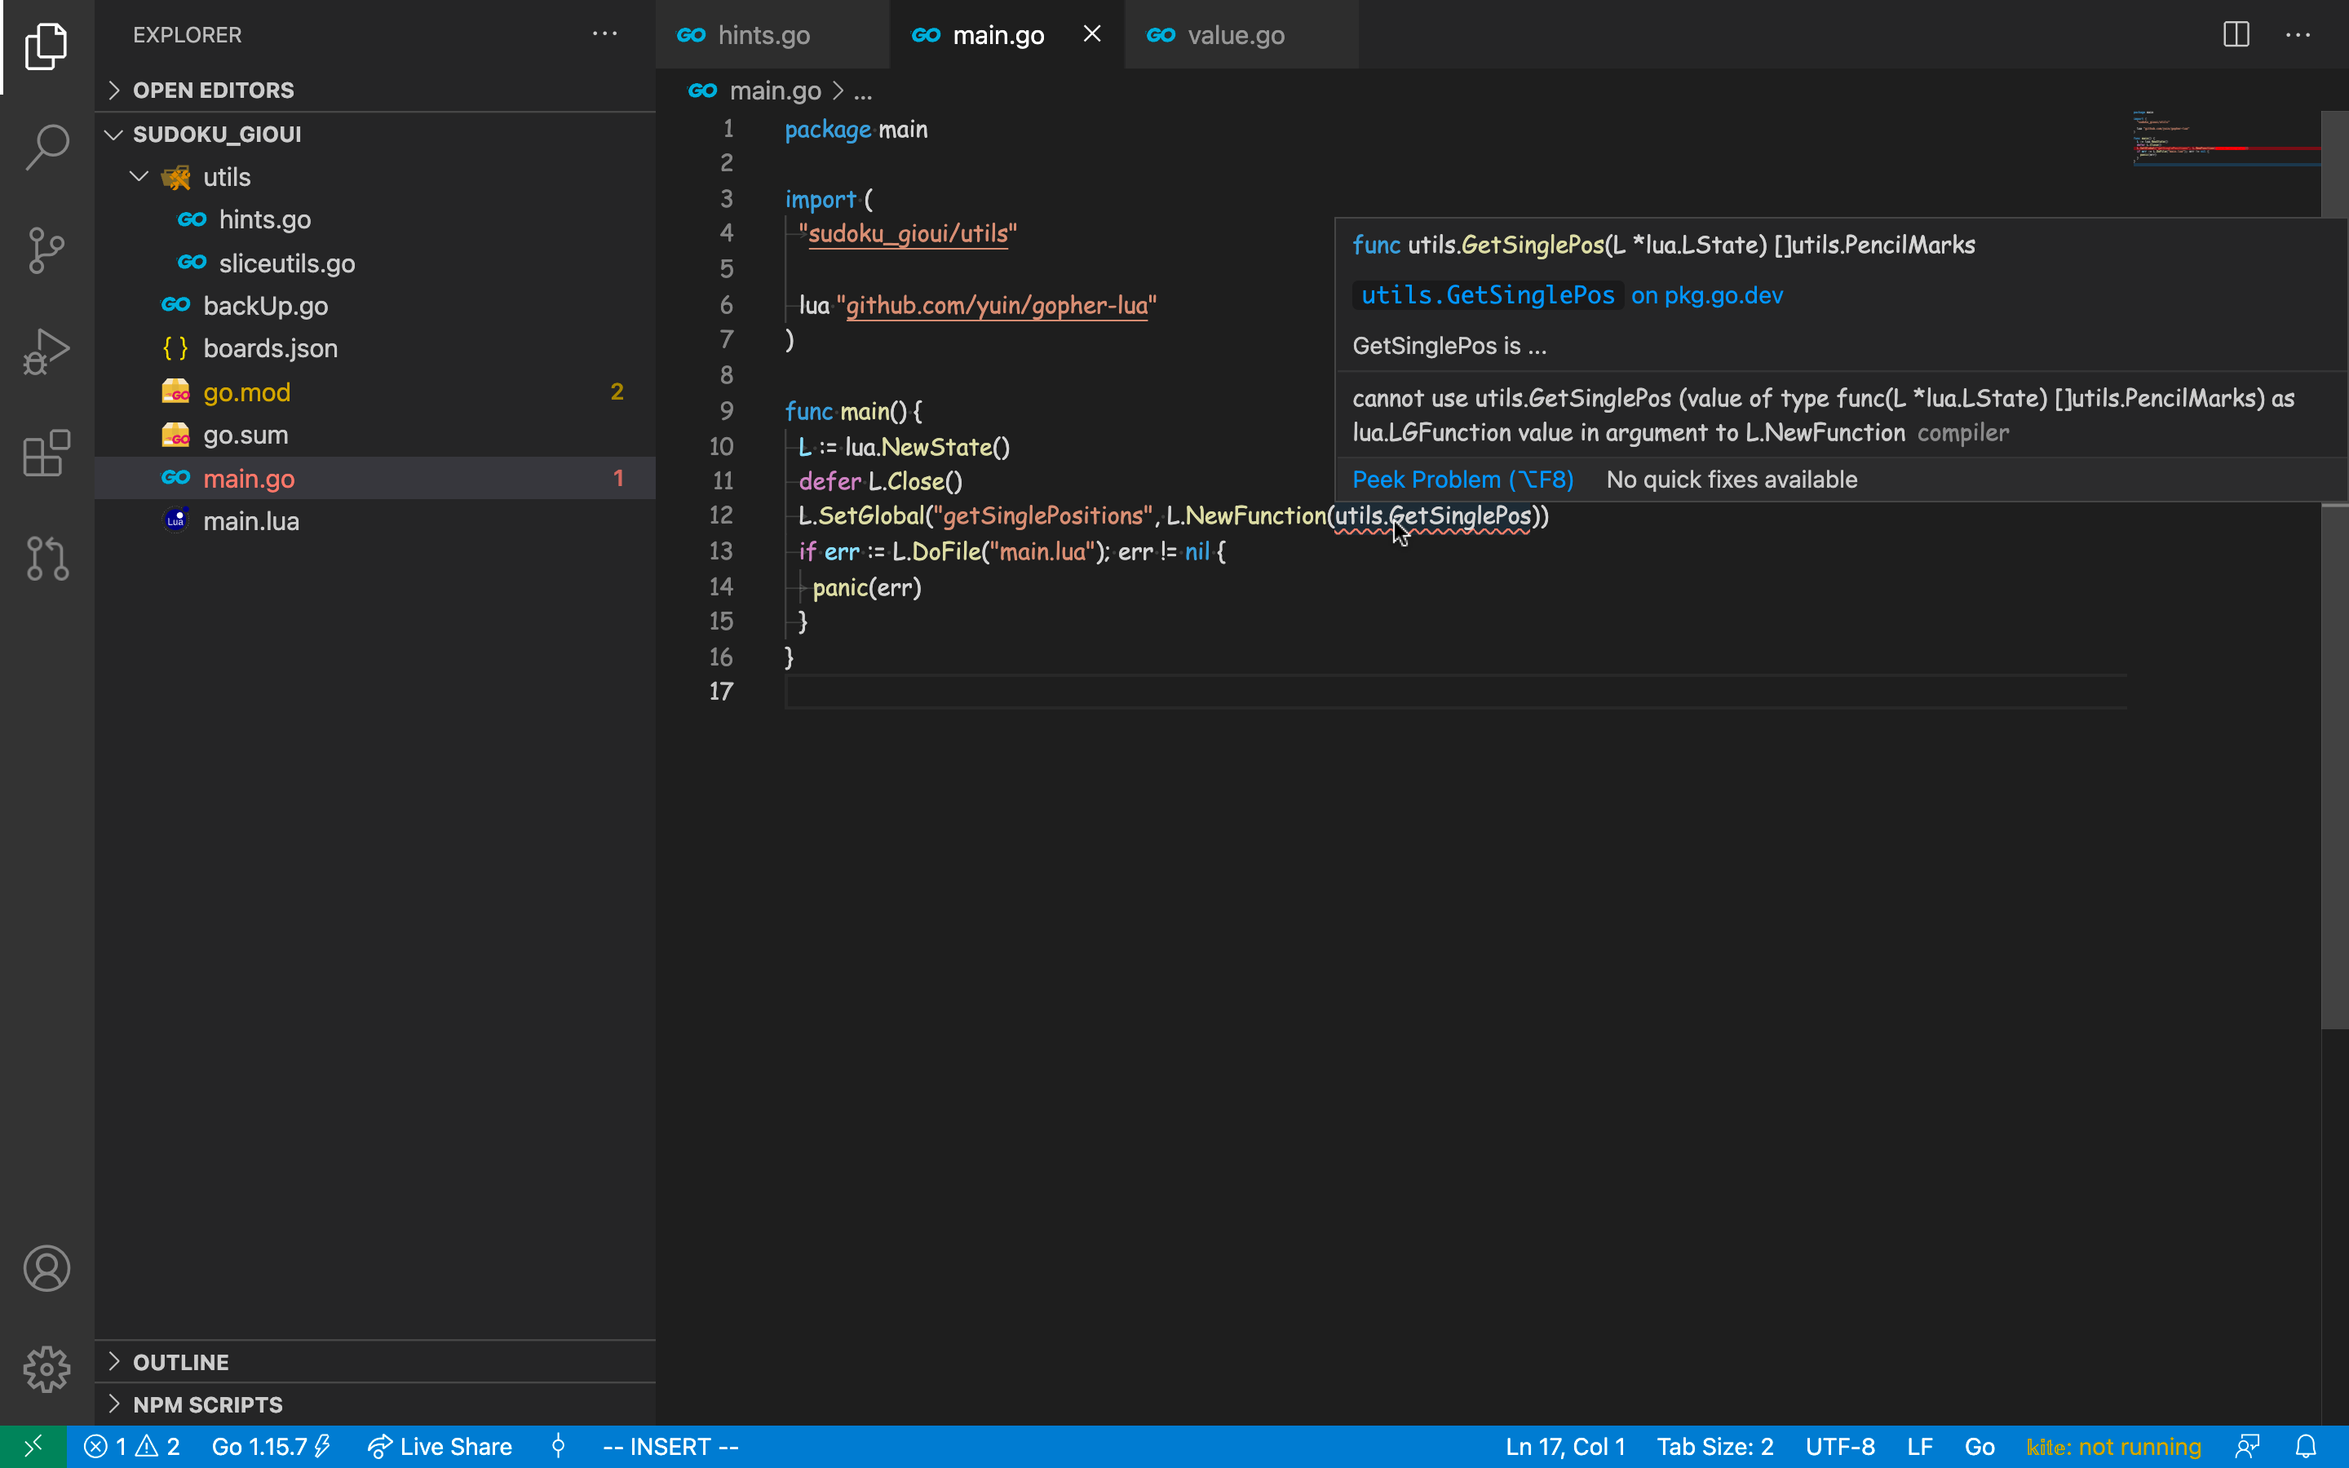This screenshot has height=1468, width=2349.
Task: Click the Live Share status item
Action: (x=440, y=1447)
